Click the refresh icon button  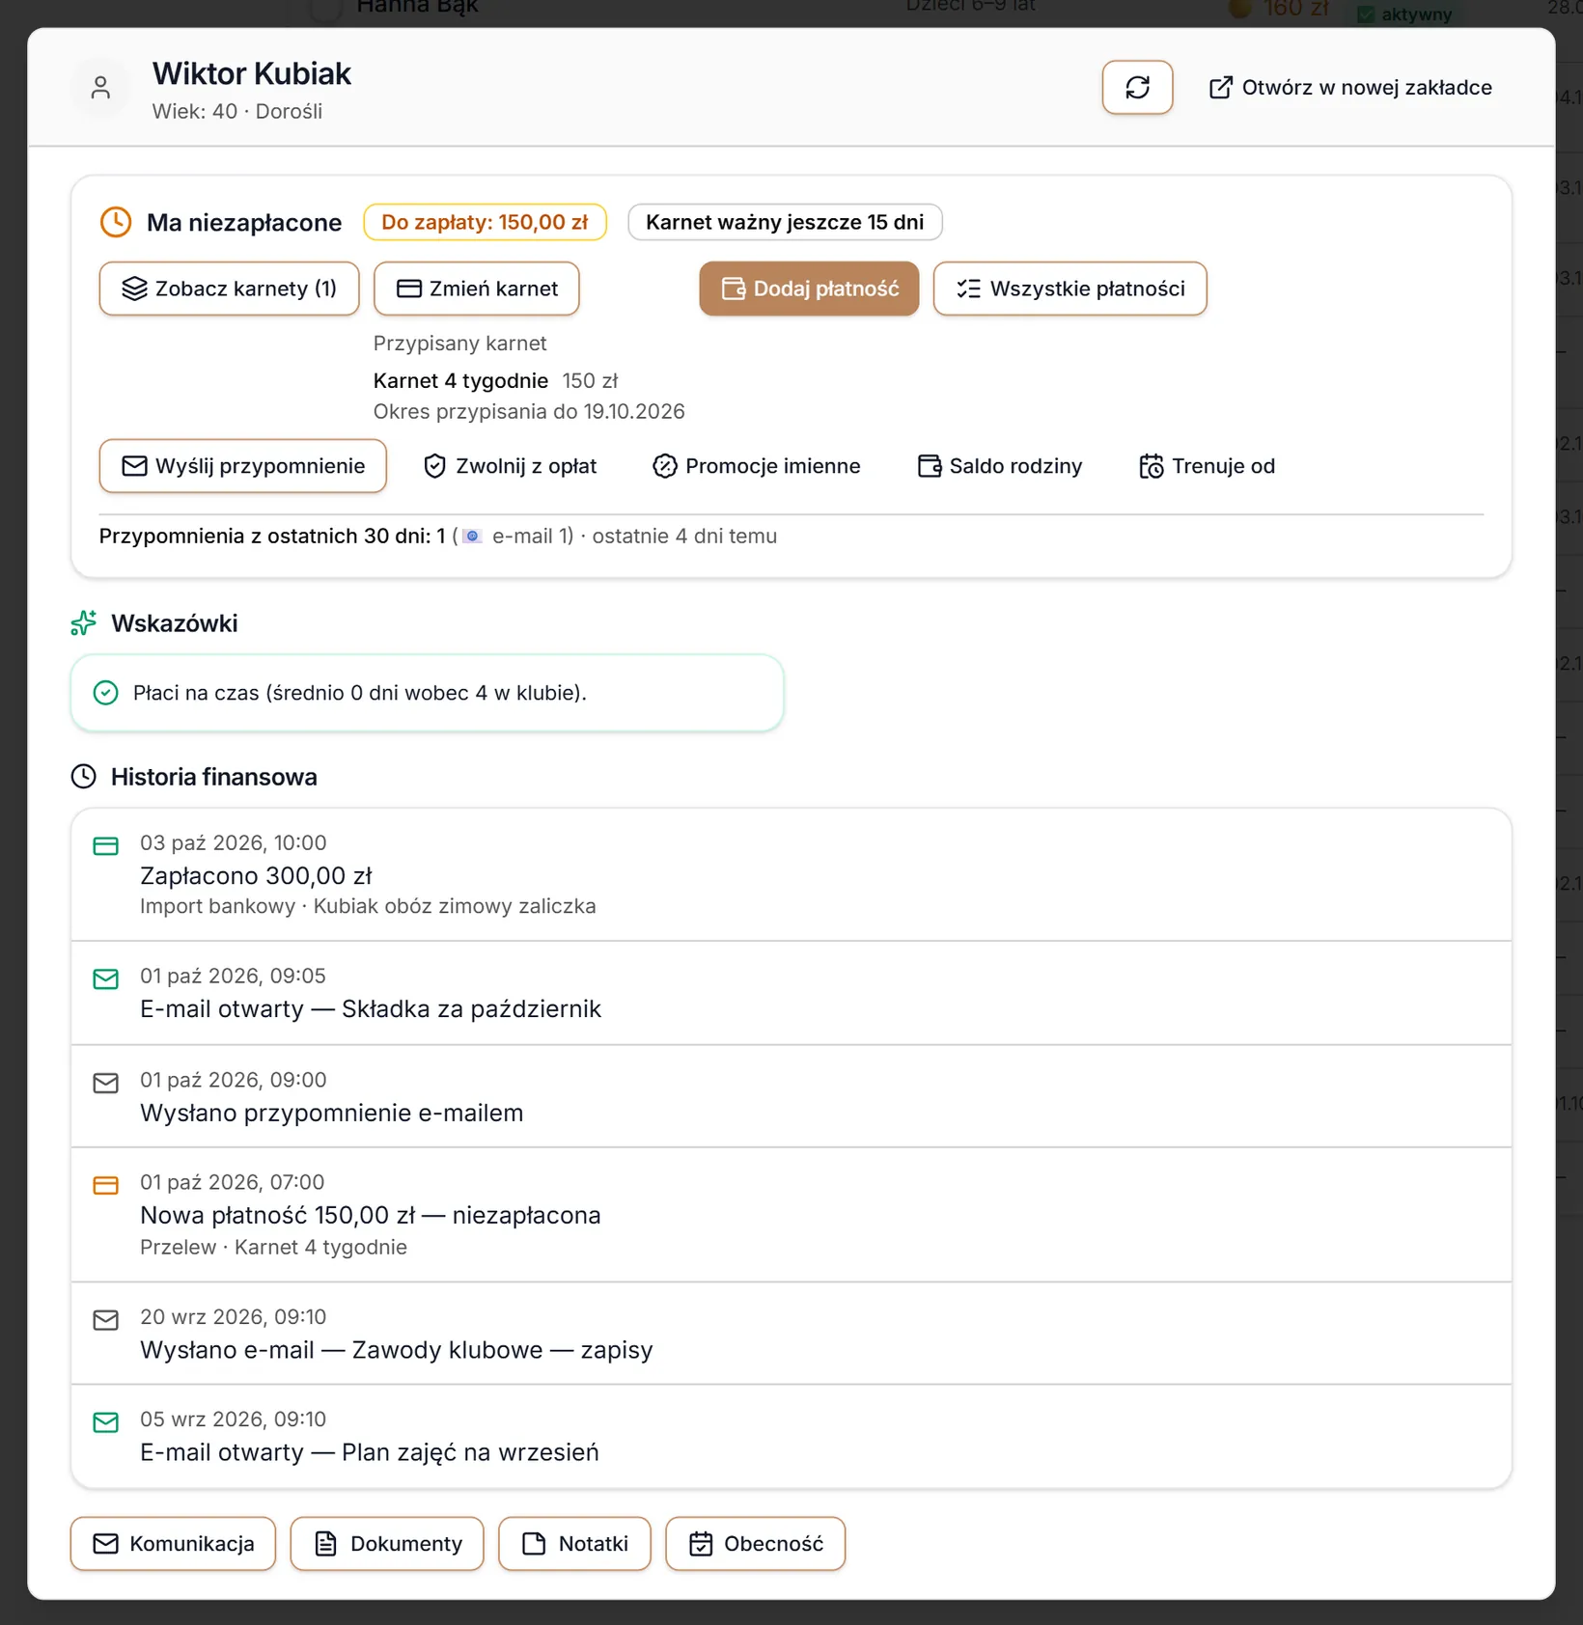(x=1137, y=88)
